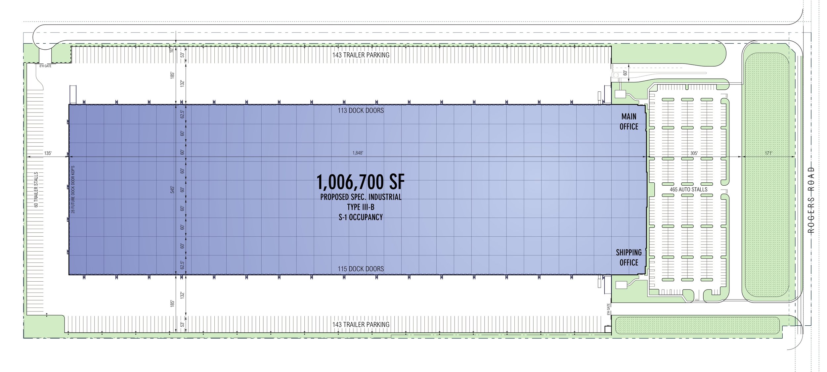The image size is (827, 372).
Task: Click the 1,006,700 SF building area label
Action: coord(361,182)
